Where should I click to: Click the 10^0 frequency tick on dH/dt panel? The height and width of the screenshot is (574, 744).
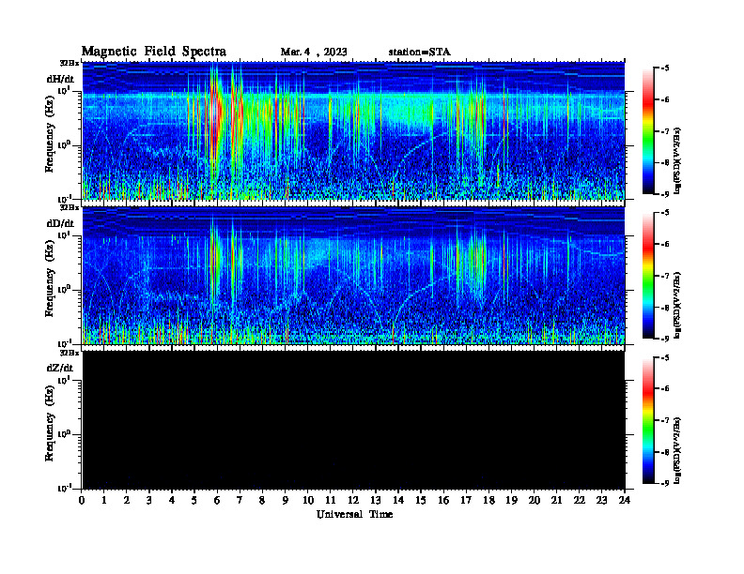coord(64,144)
